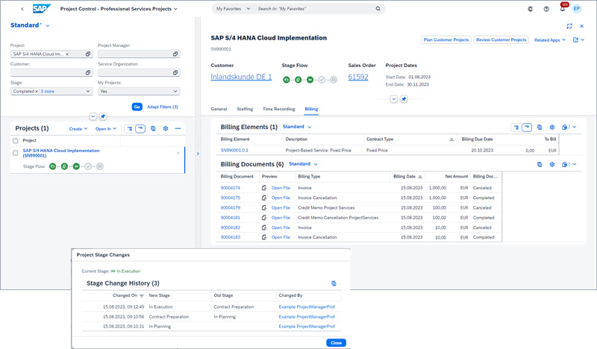Viewport: 597px width, 349px height.
Task: Open Adapt Filters (3)
Action: click(x=163, y=107)
